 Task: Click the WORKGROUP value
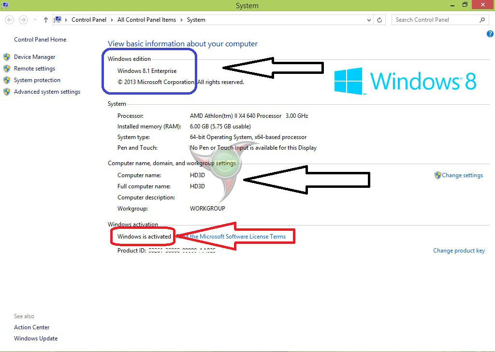pos(207,209)
